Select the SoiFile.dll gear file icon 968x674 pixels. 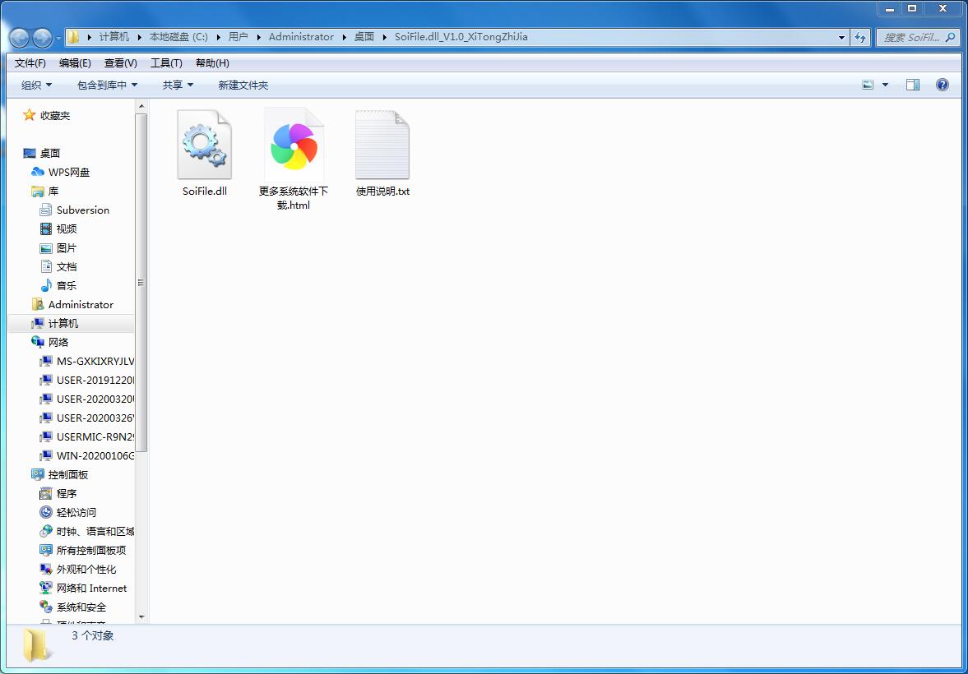pos(204,145)
